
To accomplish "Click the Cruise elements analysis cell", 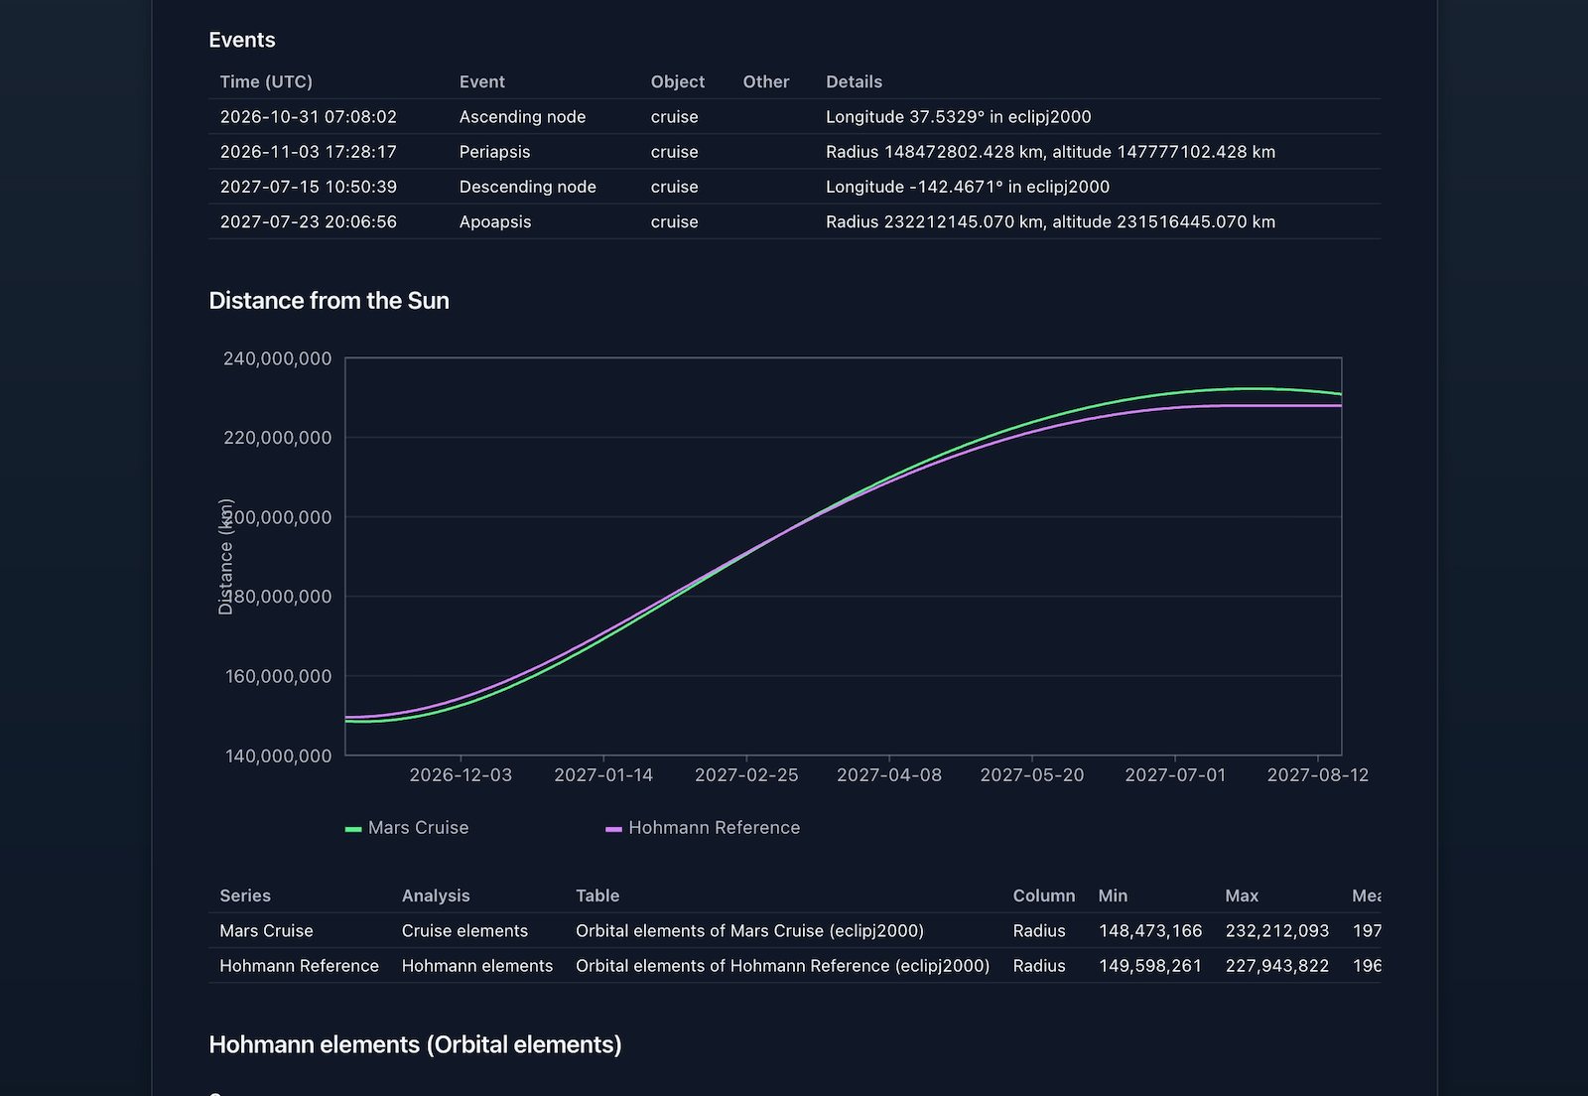I will tap(464, 931).
